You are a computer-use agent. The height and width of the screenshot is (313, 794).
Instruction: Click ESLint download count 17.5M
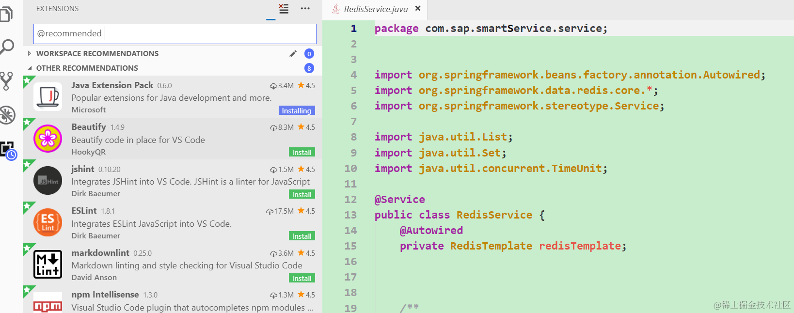click(280, 211)
